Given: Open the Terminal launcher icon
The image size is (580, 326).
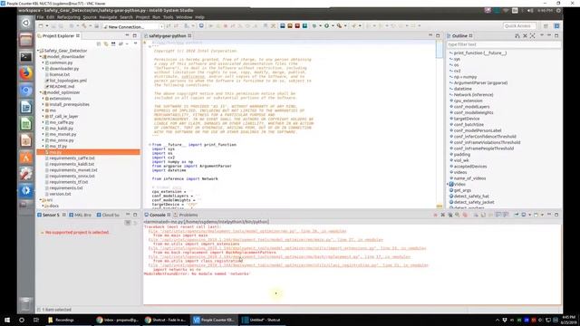Looking at the screenshot, I should click(x=26, y=56).
